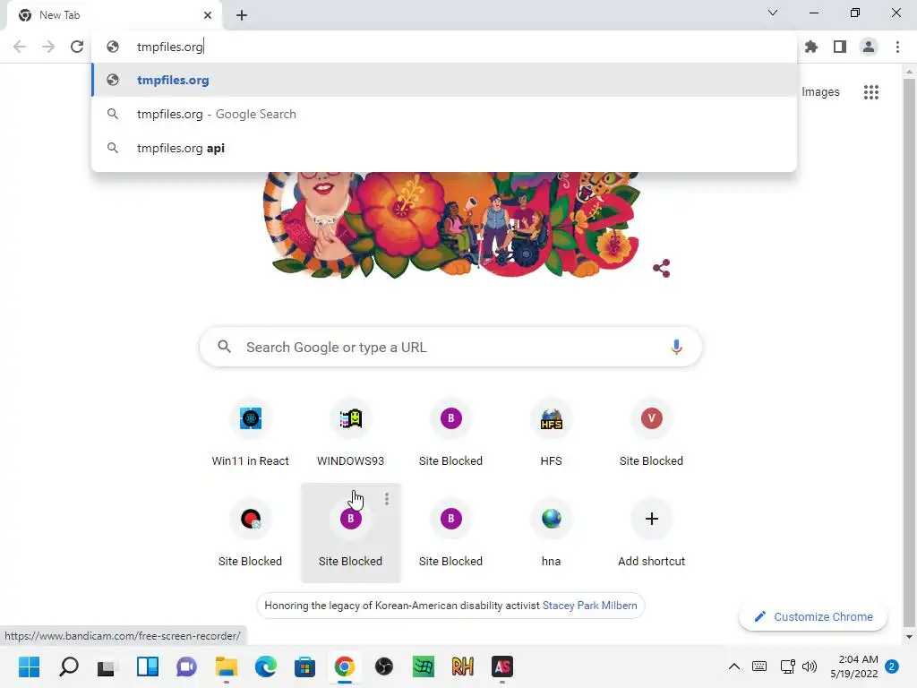Open the profile avatar menu

(869, 47)
